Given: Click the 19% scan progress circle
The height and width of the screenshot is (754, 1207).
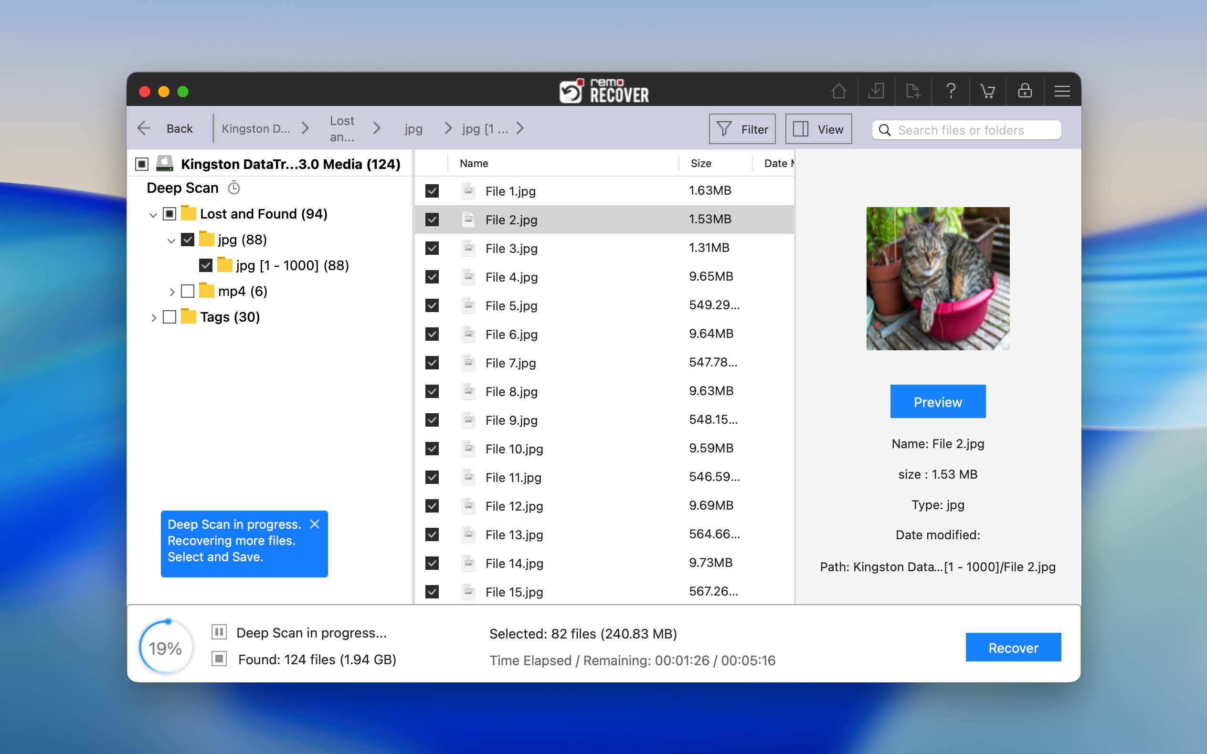Looking at the screenshot, I should coord(166,646).
